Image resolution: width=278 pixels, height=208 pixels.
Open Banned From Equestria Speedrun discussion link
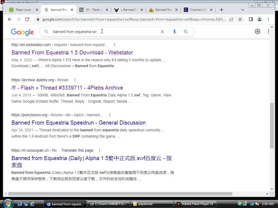pos(78,123)
